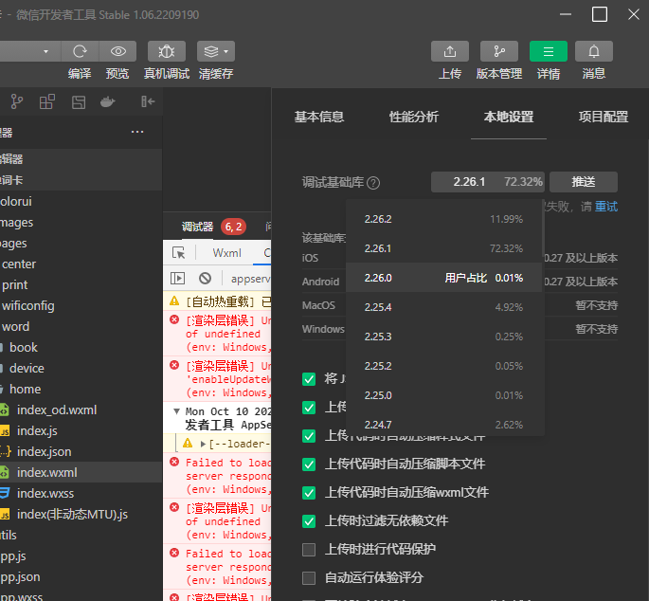
Task: Open the Wxml devtools tab
Action: point(226,253)
